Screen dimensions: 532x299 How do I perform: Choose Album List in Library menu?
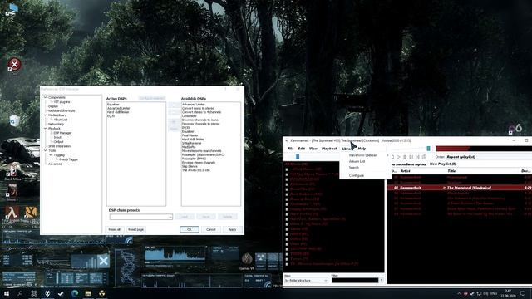click(365, 161)
